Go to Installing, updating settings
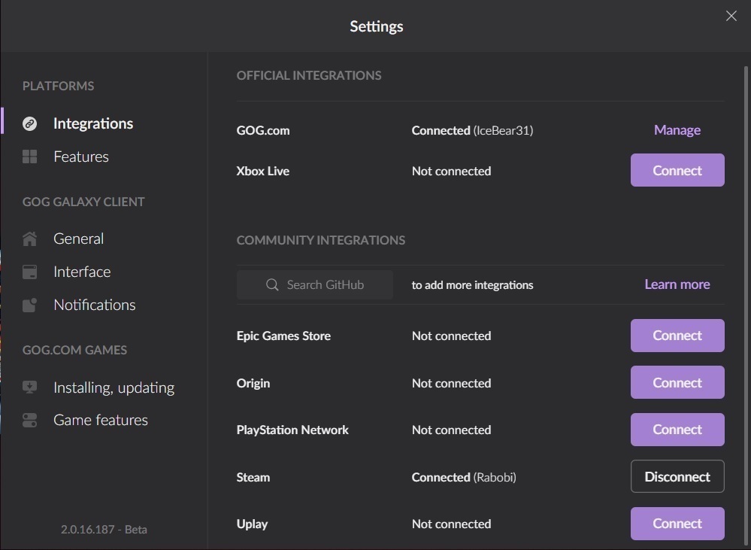Image resolution: width=751 pixels, height=550 pixels. tap(114, 387)
